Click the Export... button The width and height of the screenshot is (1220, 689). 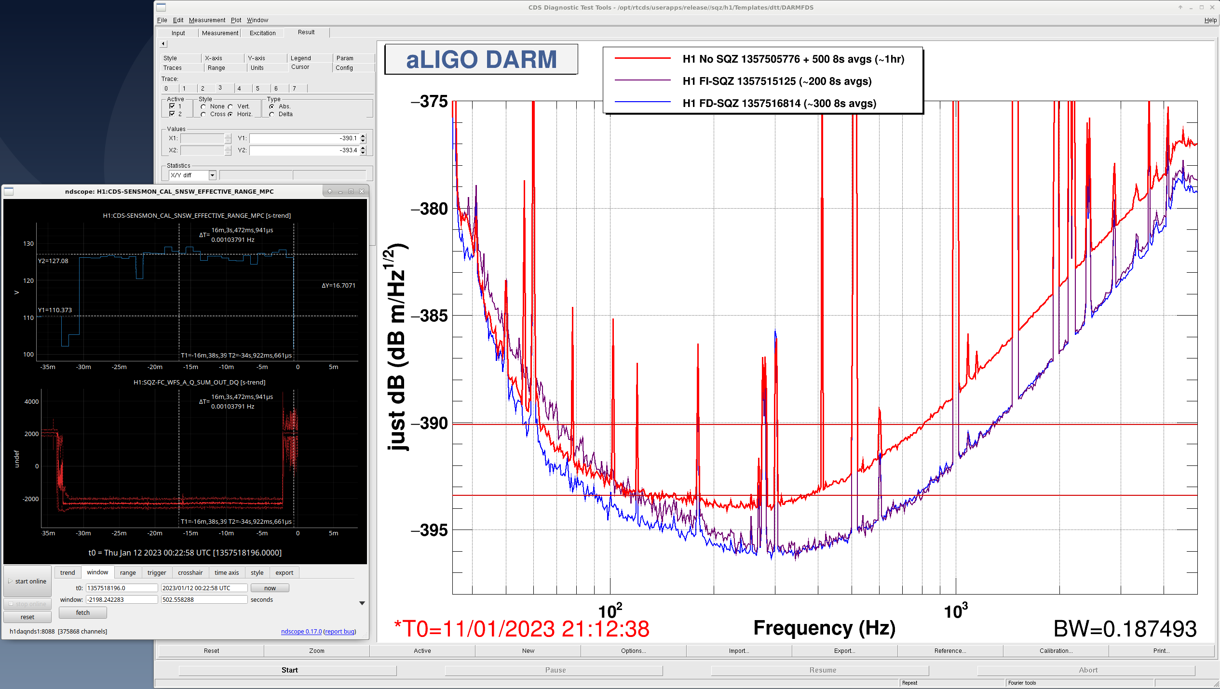click(845, 651)
